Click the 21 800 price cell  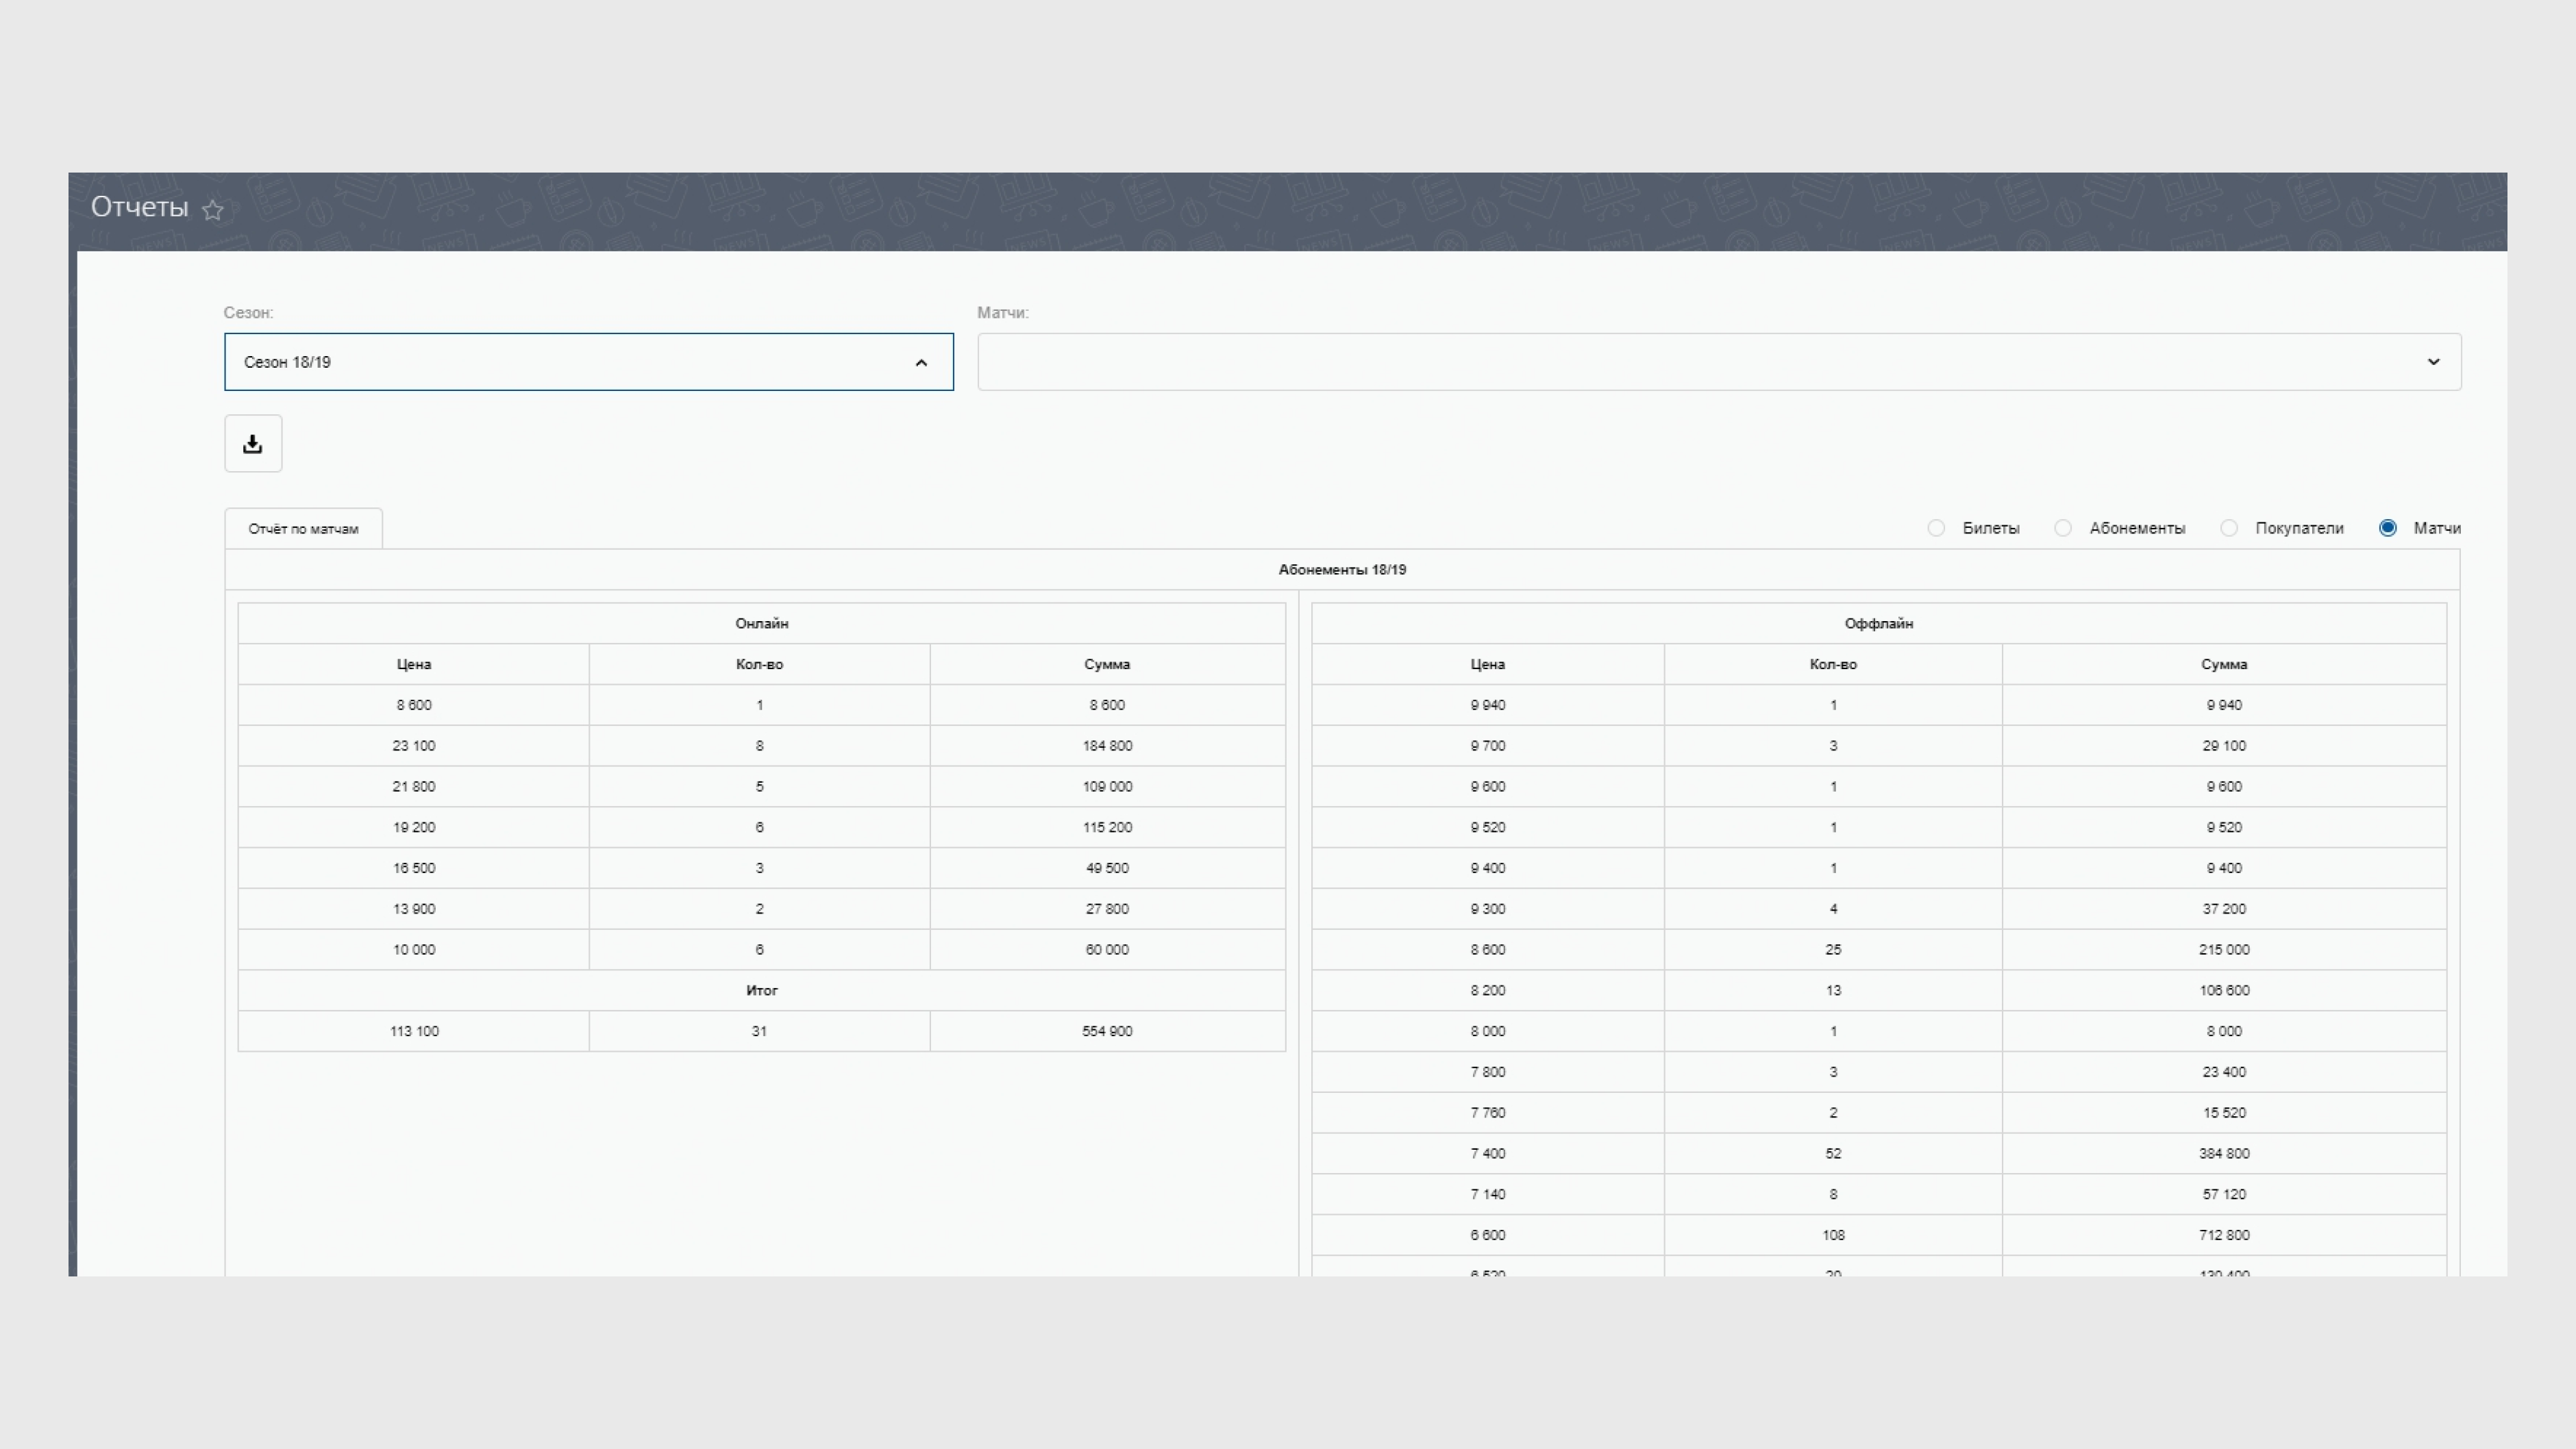click(x=413, y=787)
